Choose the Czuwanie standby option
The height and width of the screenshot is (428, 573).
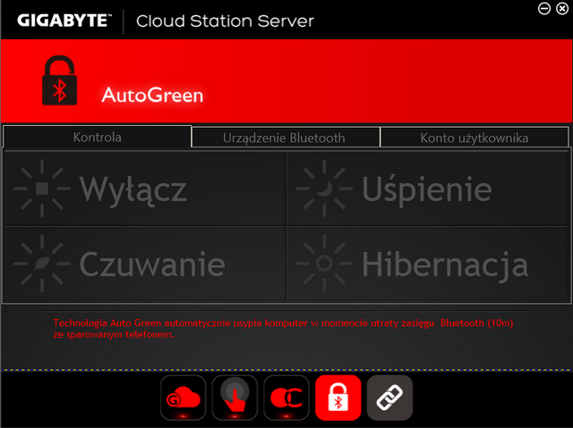point(145,264)
